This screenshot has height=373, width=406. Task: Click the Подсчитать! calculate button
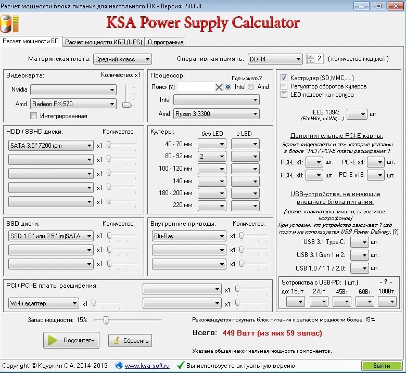tap(71, 340)
